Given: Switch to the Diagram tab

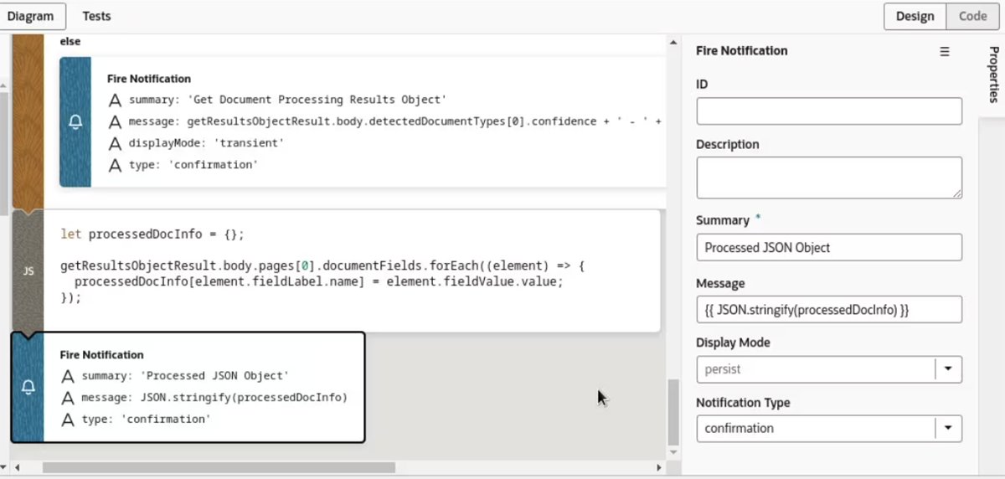Looking at the screenshot, I should click(30, 16).
